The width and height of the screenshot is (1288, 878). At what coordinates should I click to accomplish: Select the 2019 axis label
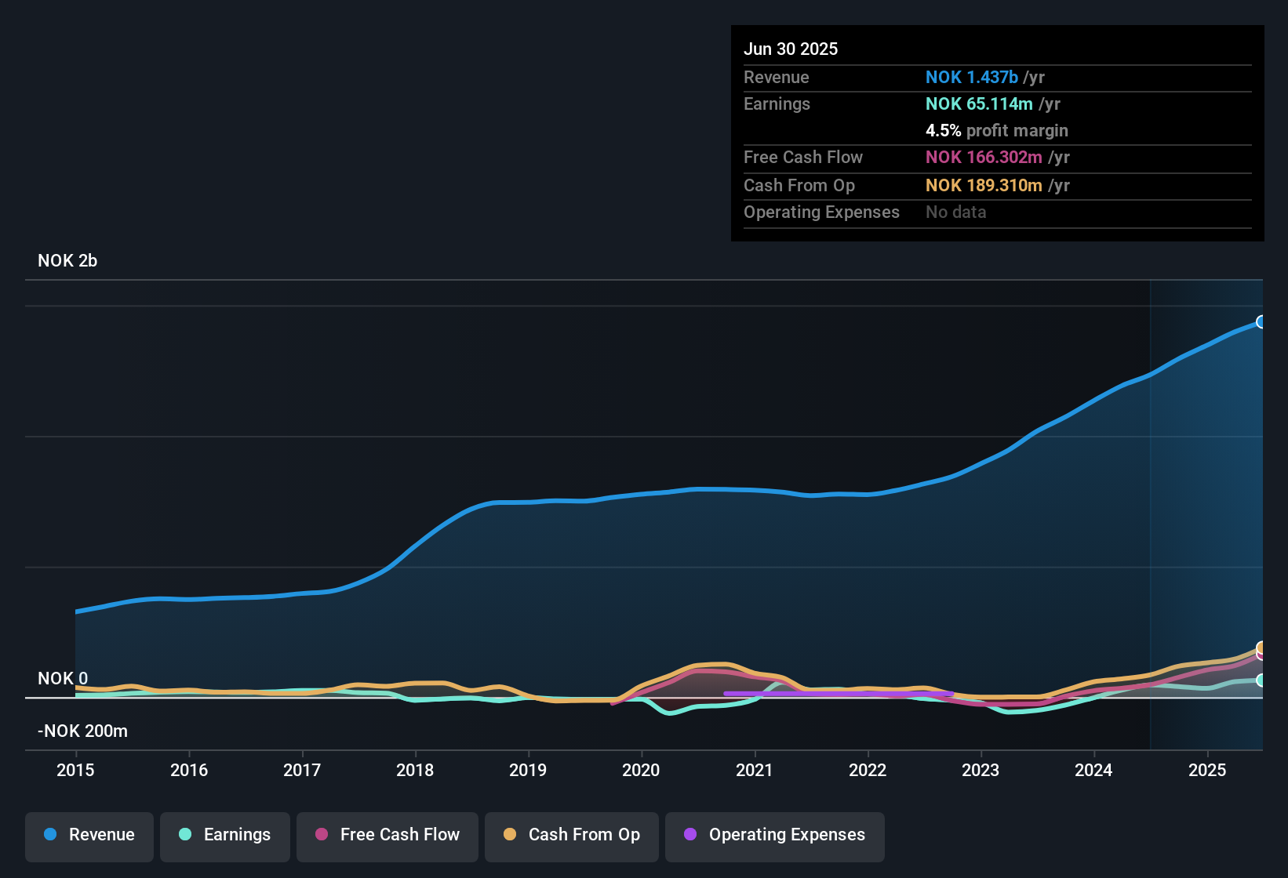pyautogui.click(x=528, y=770)
